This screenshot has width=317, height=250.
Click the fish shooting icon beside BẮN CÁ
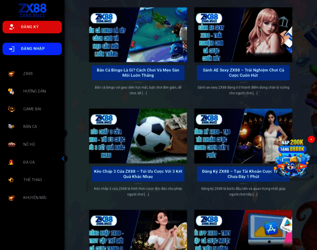(11, 127)
